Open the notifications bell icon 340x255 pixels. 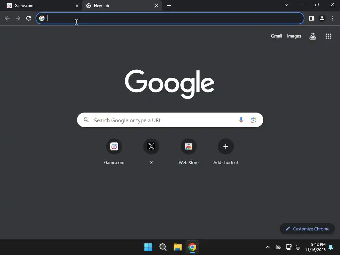(x=331, y=247)
